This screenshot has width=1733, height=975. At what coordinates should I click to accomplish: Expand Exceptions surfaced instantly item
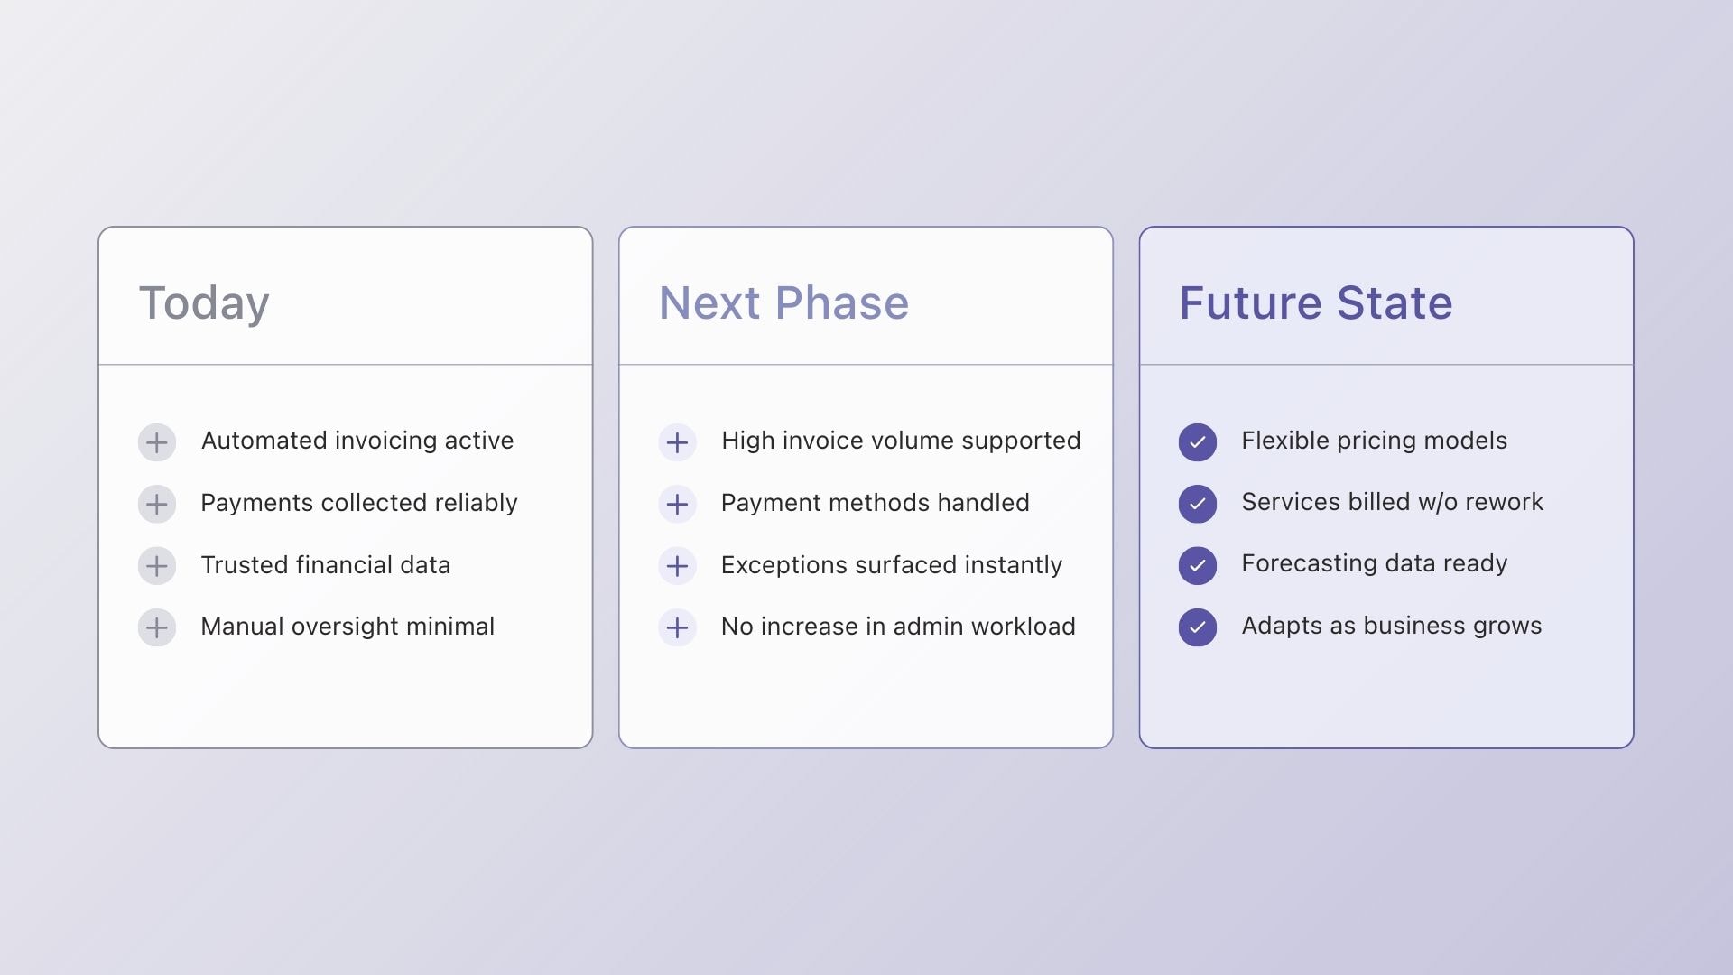pos(677,566)
